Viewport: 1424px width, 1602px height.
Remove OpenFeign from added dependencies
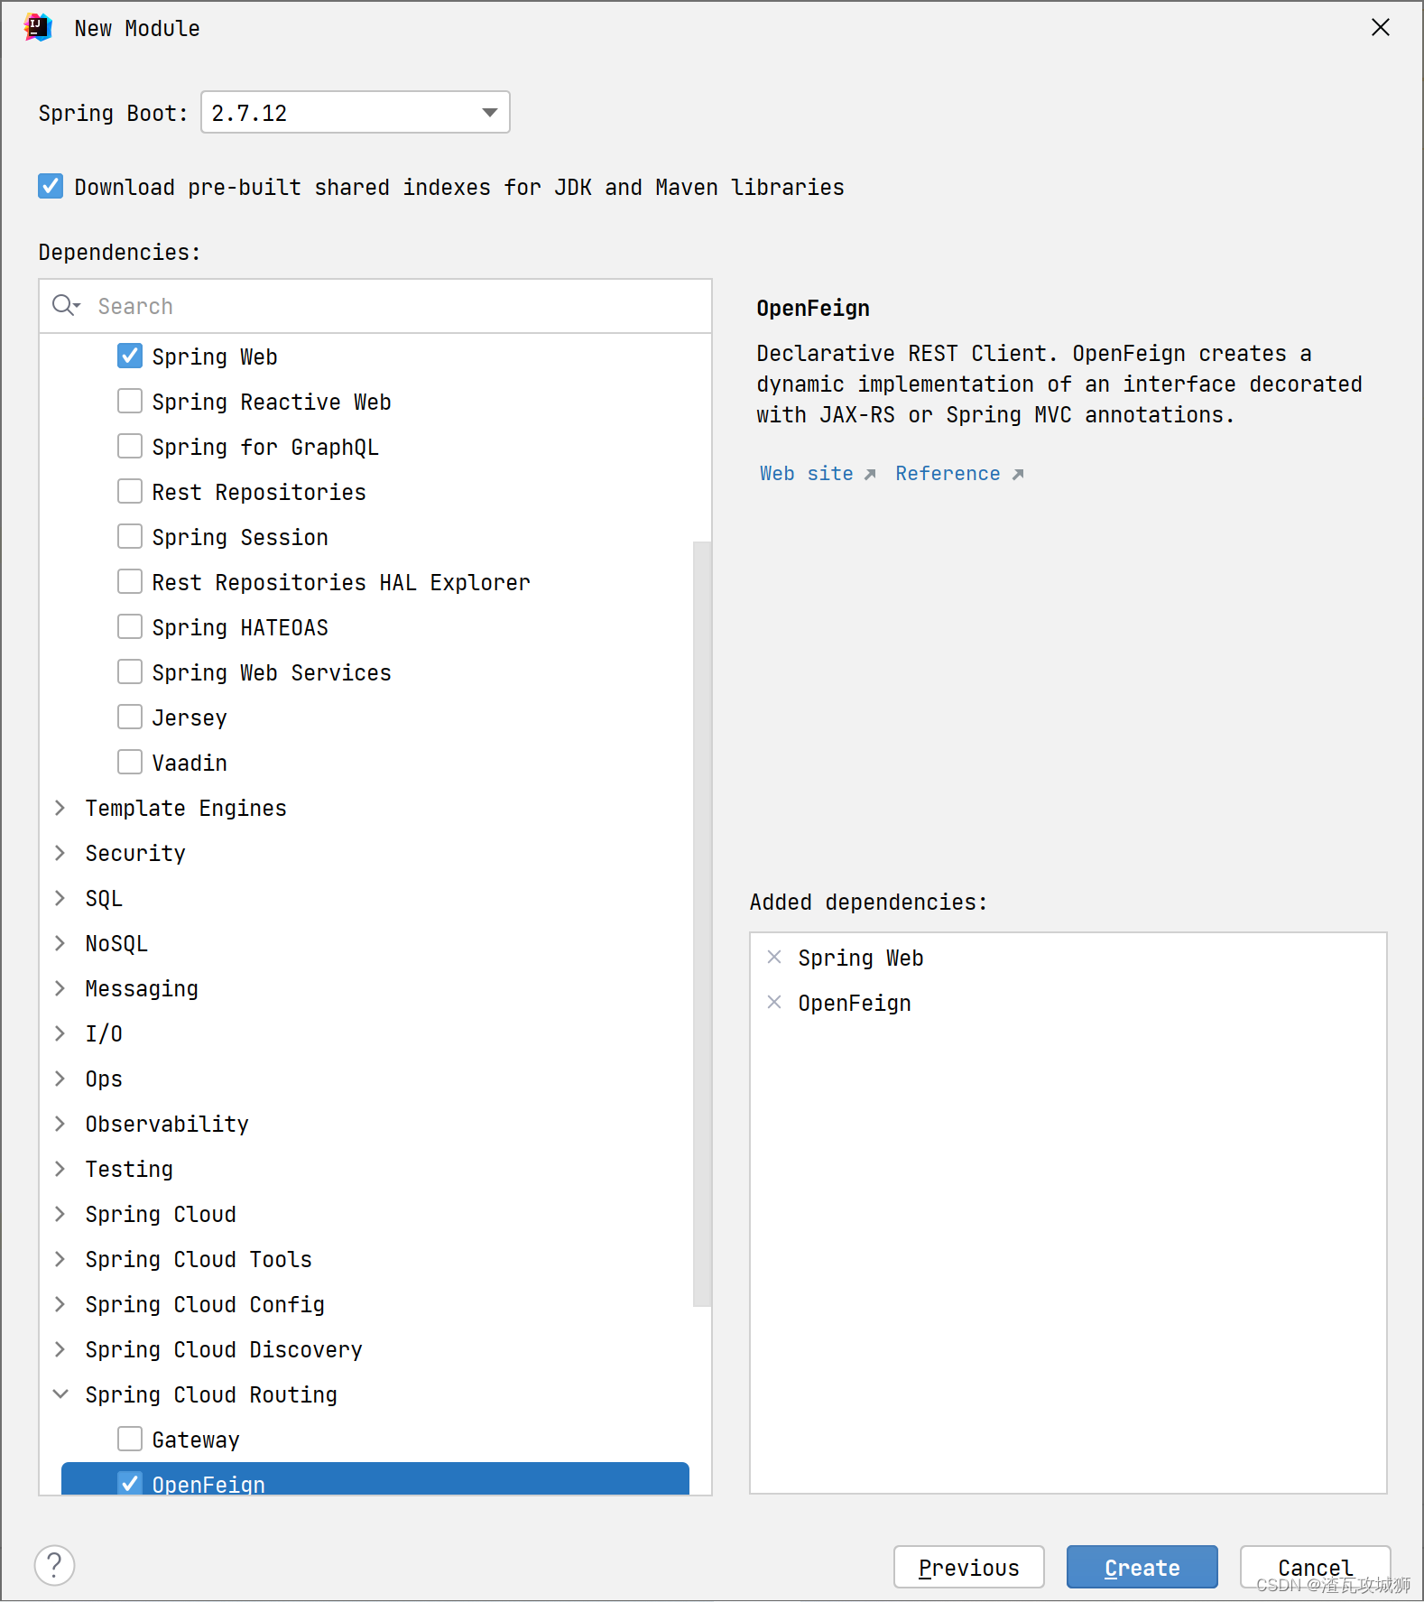[x=774, y=1003]
